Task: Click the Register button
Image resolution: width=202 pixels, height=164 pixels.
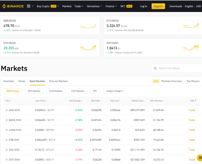Action: tap(158, 6)
